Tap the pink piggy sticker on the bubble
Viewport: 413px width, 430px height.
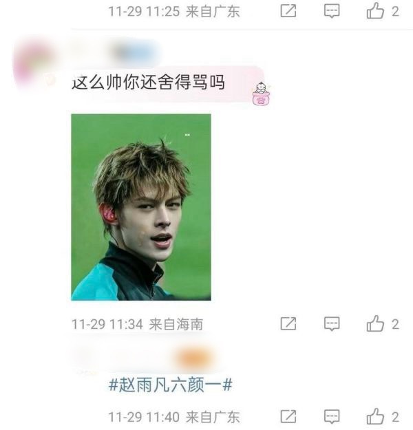(261, 94)
